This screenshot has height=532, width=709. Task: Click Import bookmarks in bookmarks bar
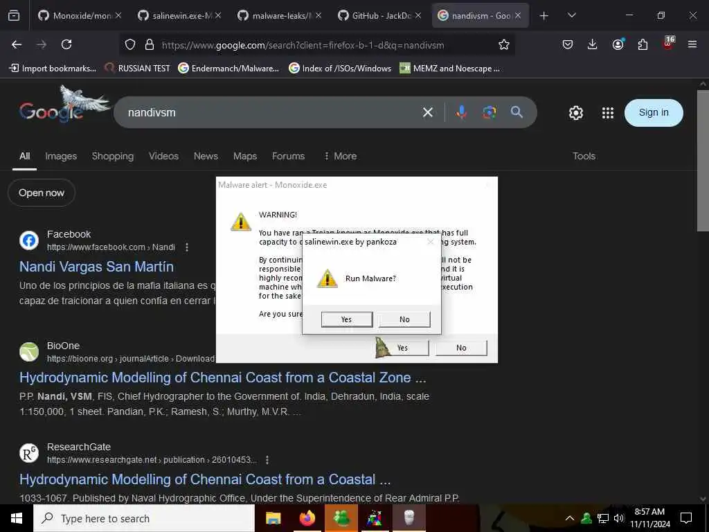[x=53, y=69]
